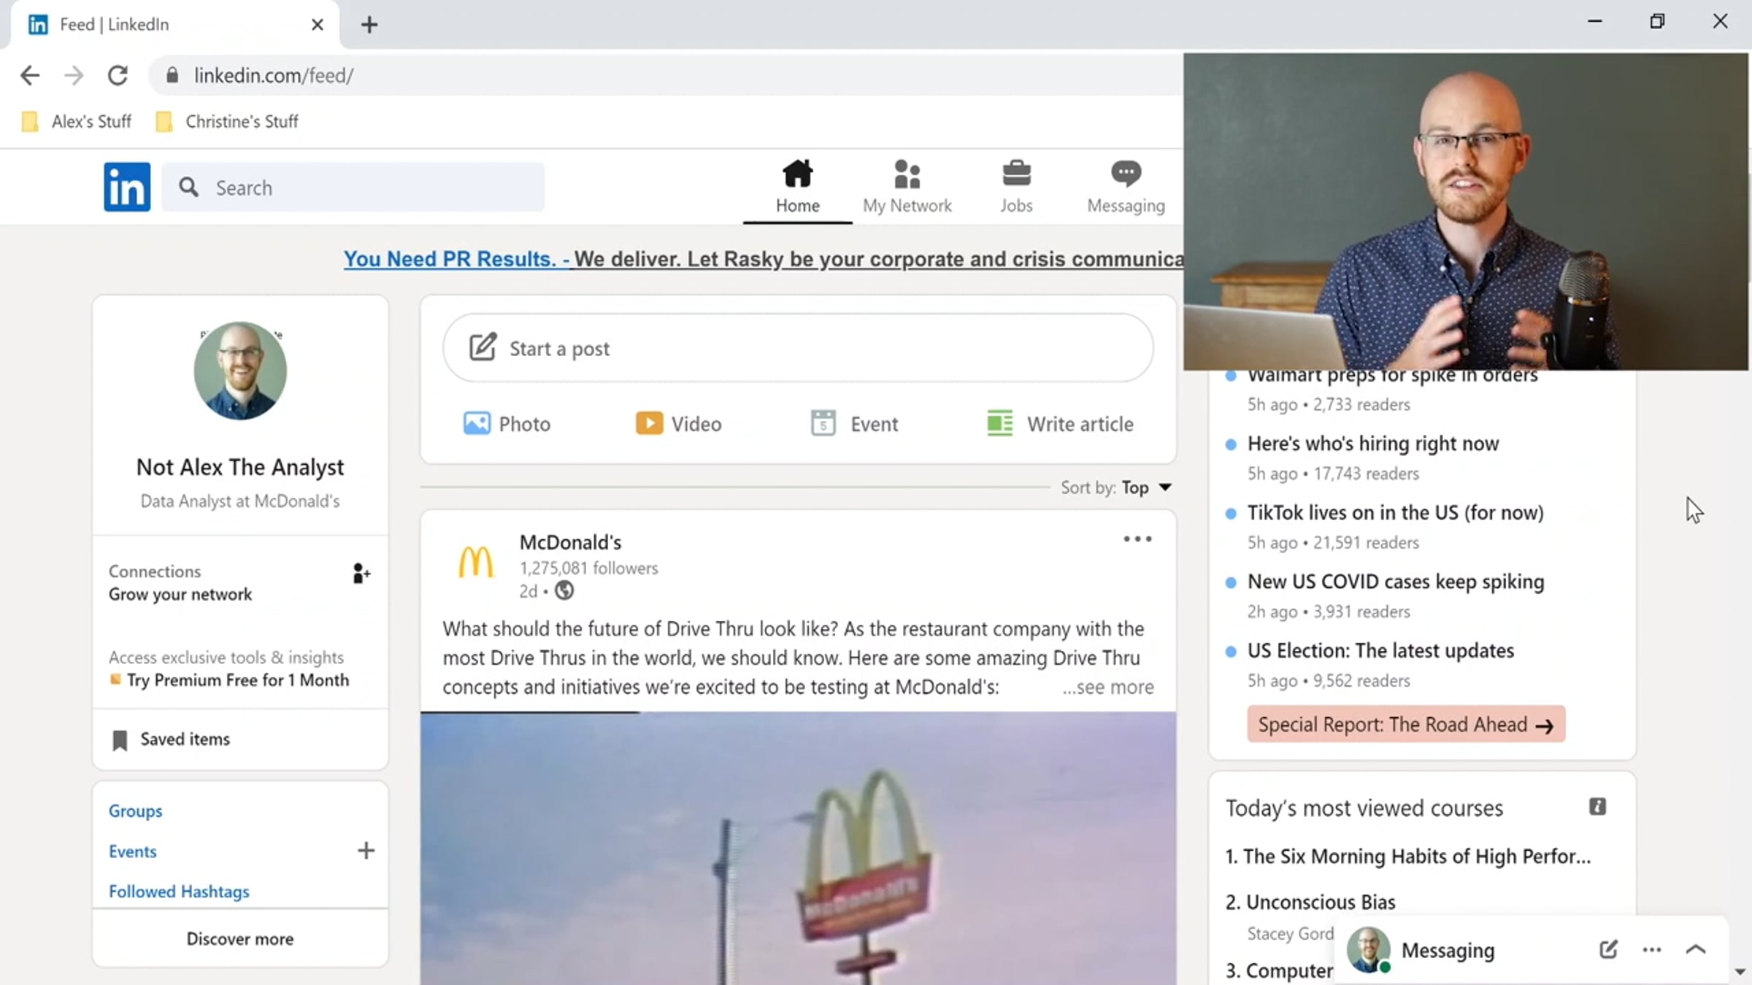Click the Start a post box
Screen dimensions: 1752x985
coord(797,349)
